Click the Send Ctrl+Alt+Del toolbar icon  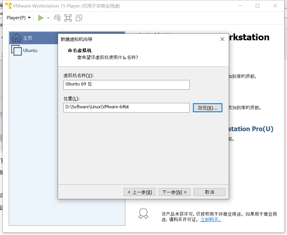(57, 18)
